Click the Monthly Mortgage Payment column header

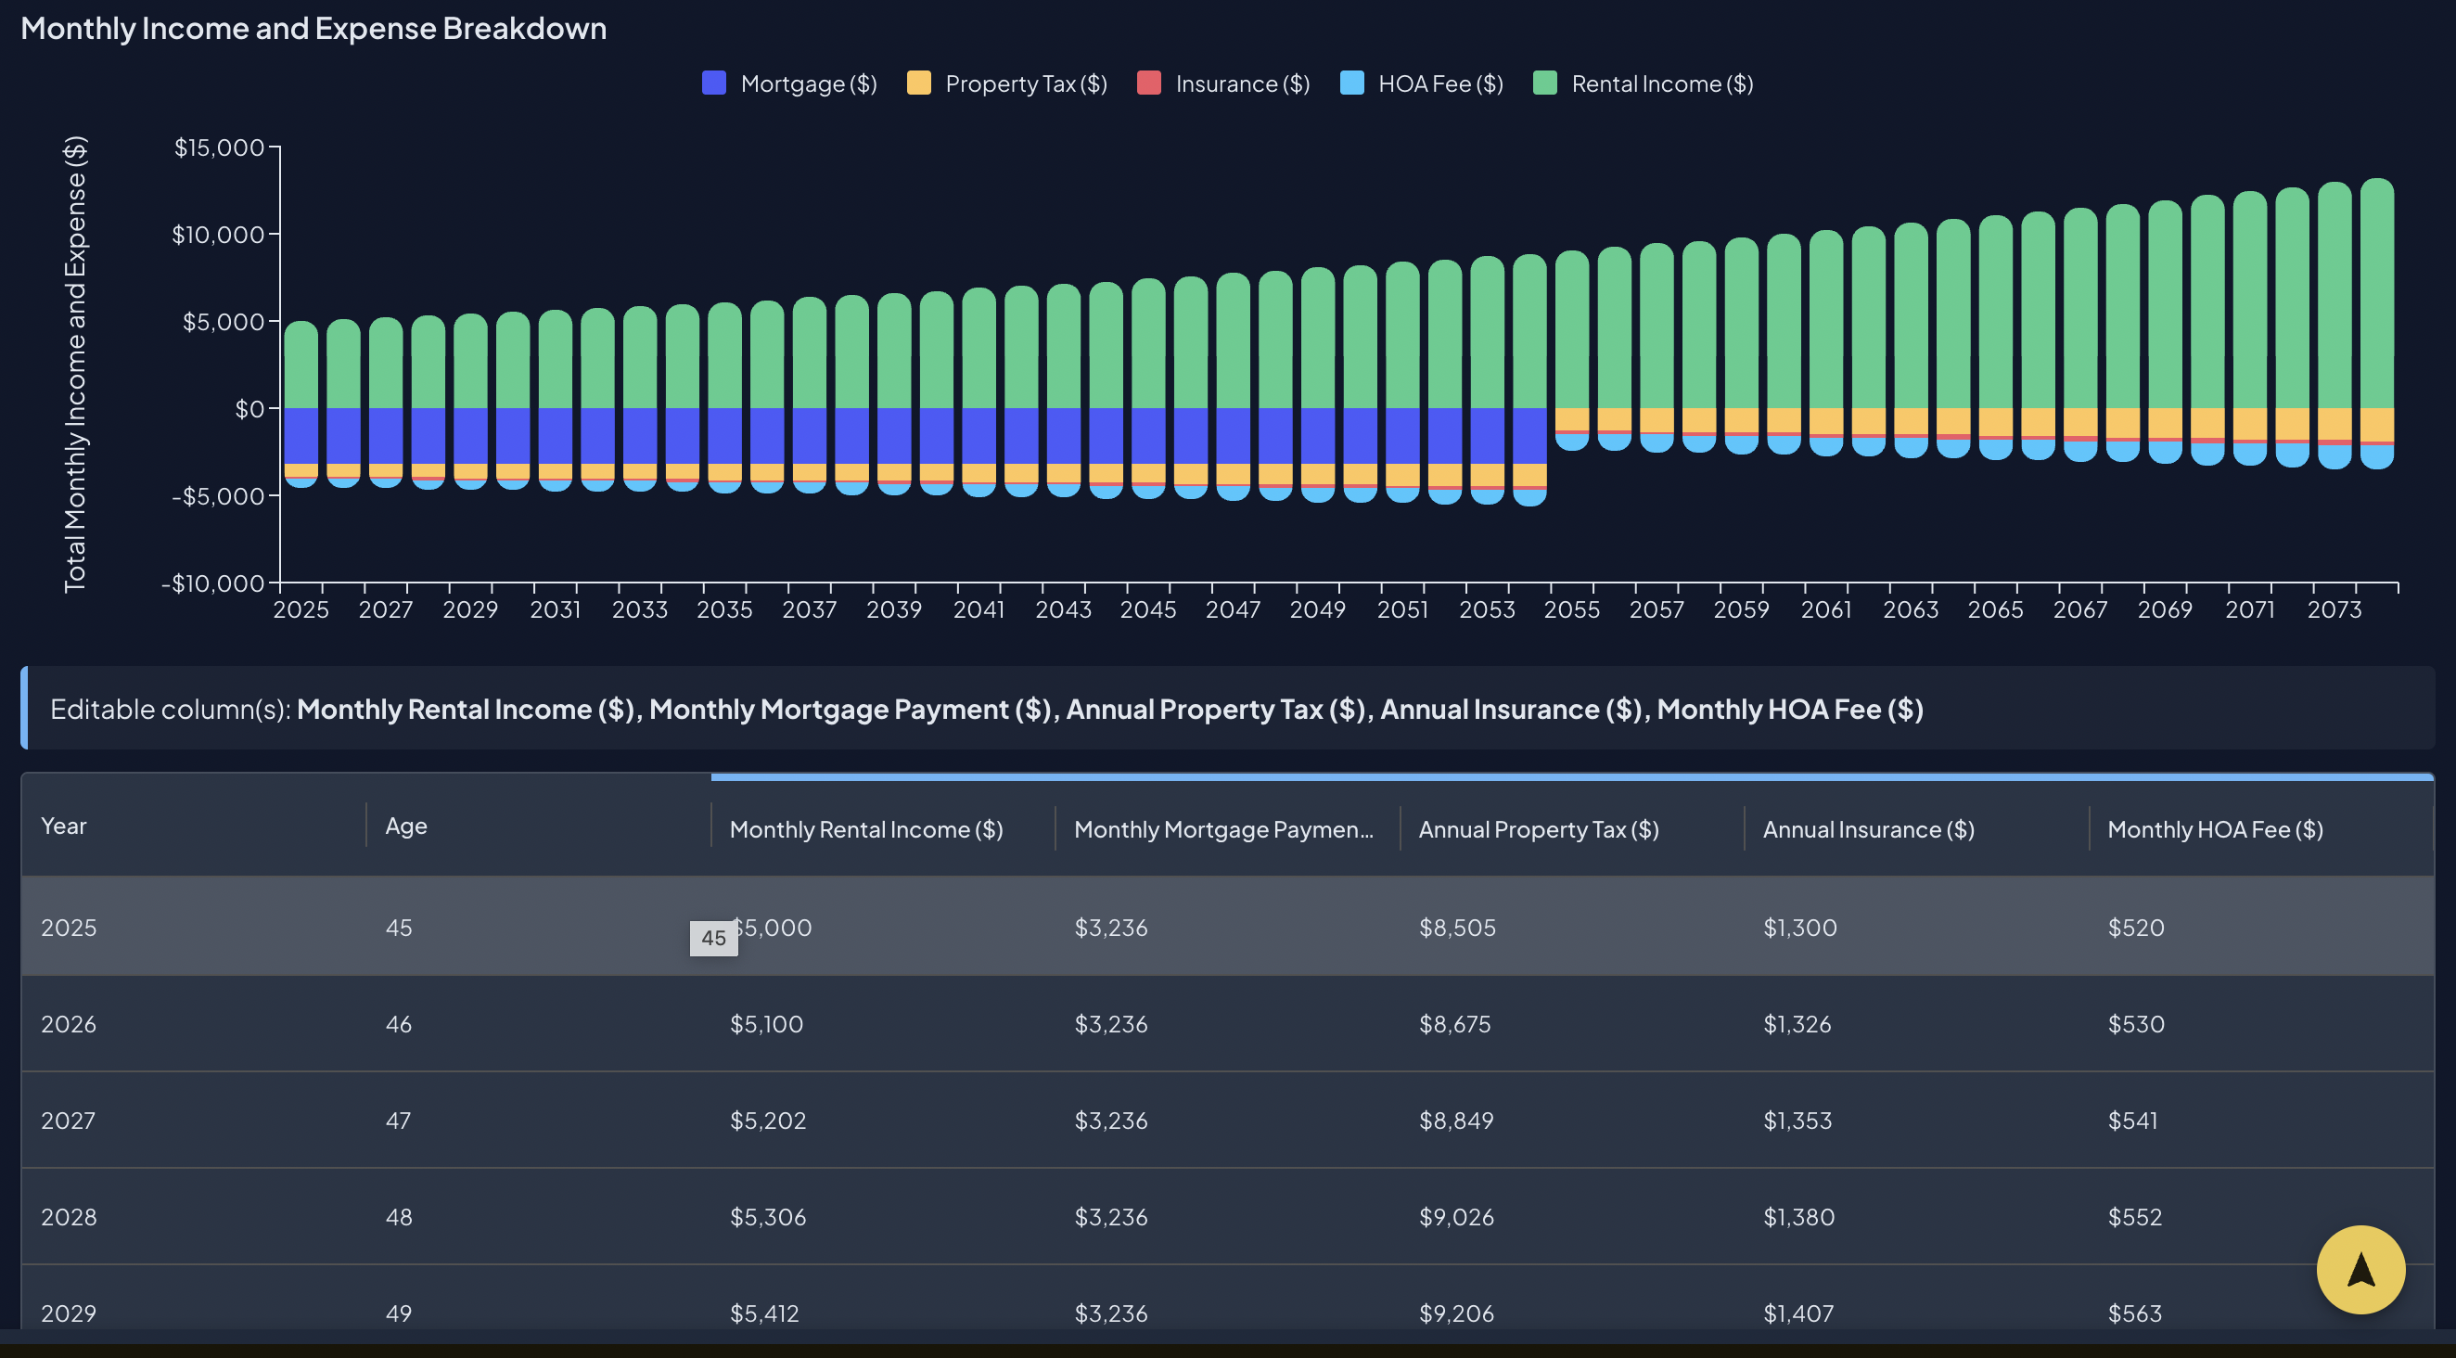[x=1222, y=829]
